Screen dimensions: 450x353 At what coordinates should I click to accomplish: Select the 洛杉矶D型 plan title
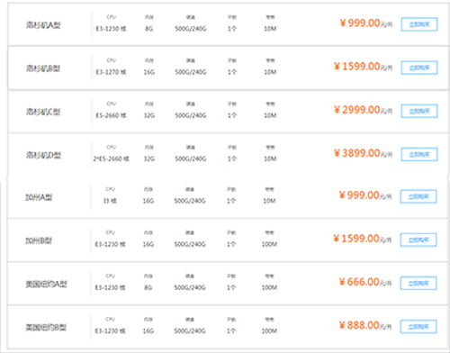coord(43,155)
